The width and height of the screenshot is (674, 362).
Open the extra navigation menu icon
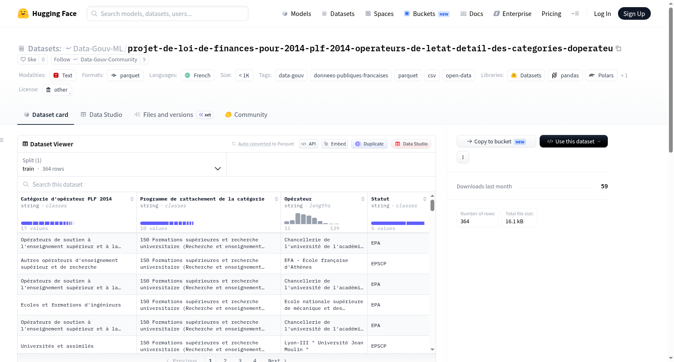pyautogui.click(x=575, y=13)
